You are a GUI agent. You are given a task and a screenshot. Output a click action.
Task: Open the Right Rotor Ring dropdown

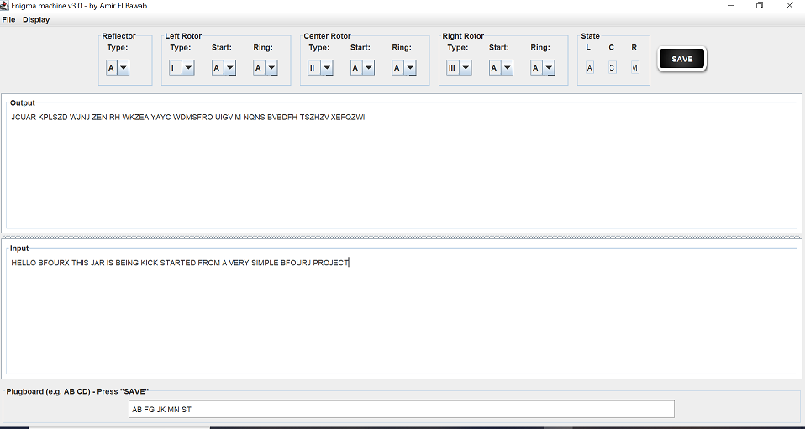pyautogui.click(x=543, y=68)
